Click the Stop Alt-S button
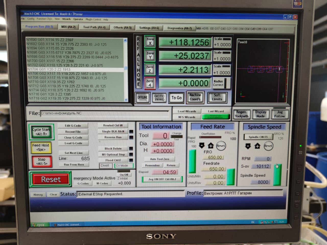The height and width of the screenshot is (245, 327). [41, 161]
